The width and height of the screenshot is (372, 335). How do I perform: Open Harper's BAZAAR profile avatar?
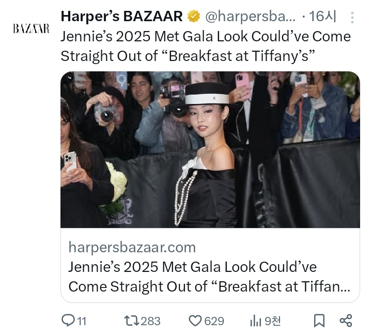(x=31, y=28)
